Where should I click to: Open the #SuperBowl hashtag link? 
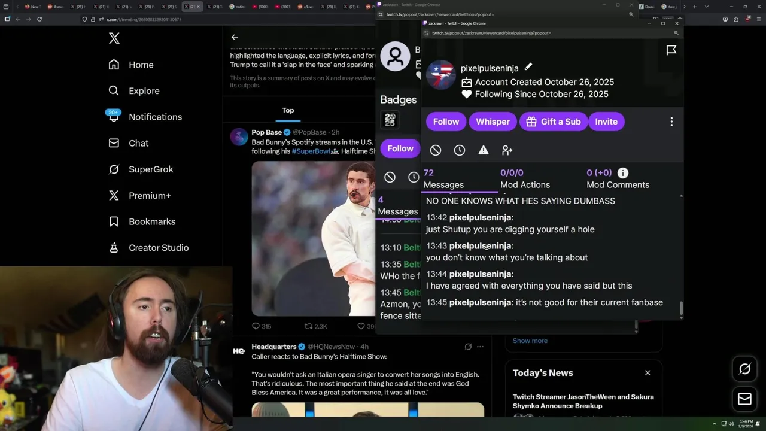(x=311, y=151)
